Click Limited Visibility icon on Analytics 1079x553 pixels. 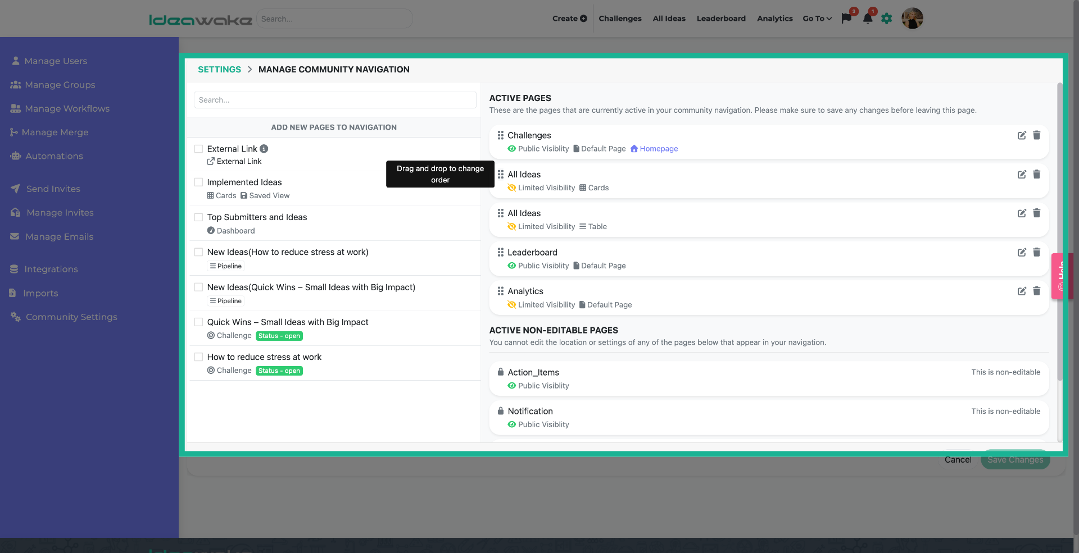pyautogui.click(x=511, y=305)
